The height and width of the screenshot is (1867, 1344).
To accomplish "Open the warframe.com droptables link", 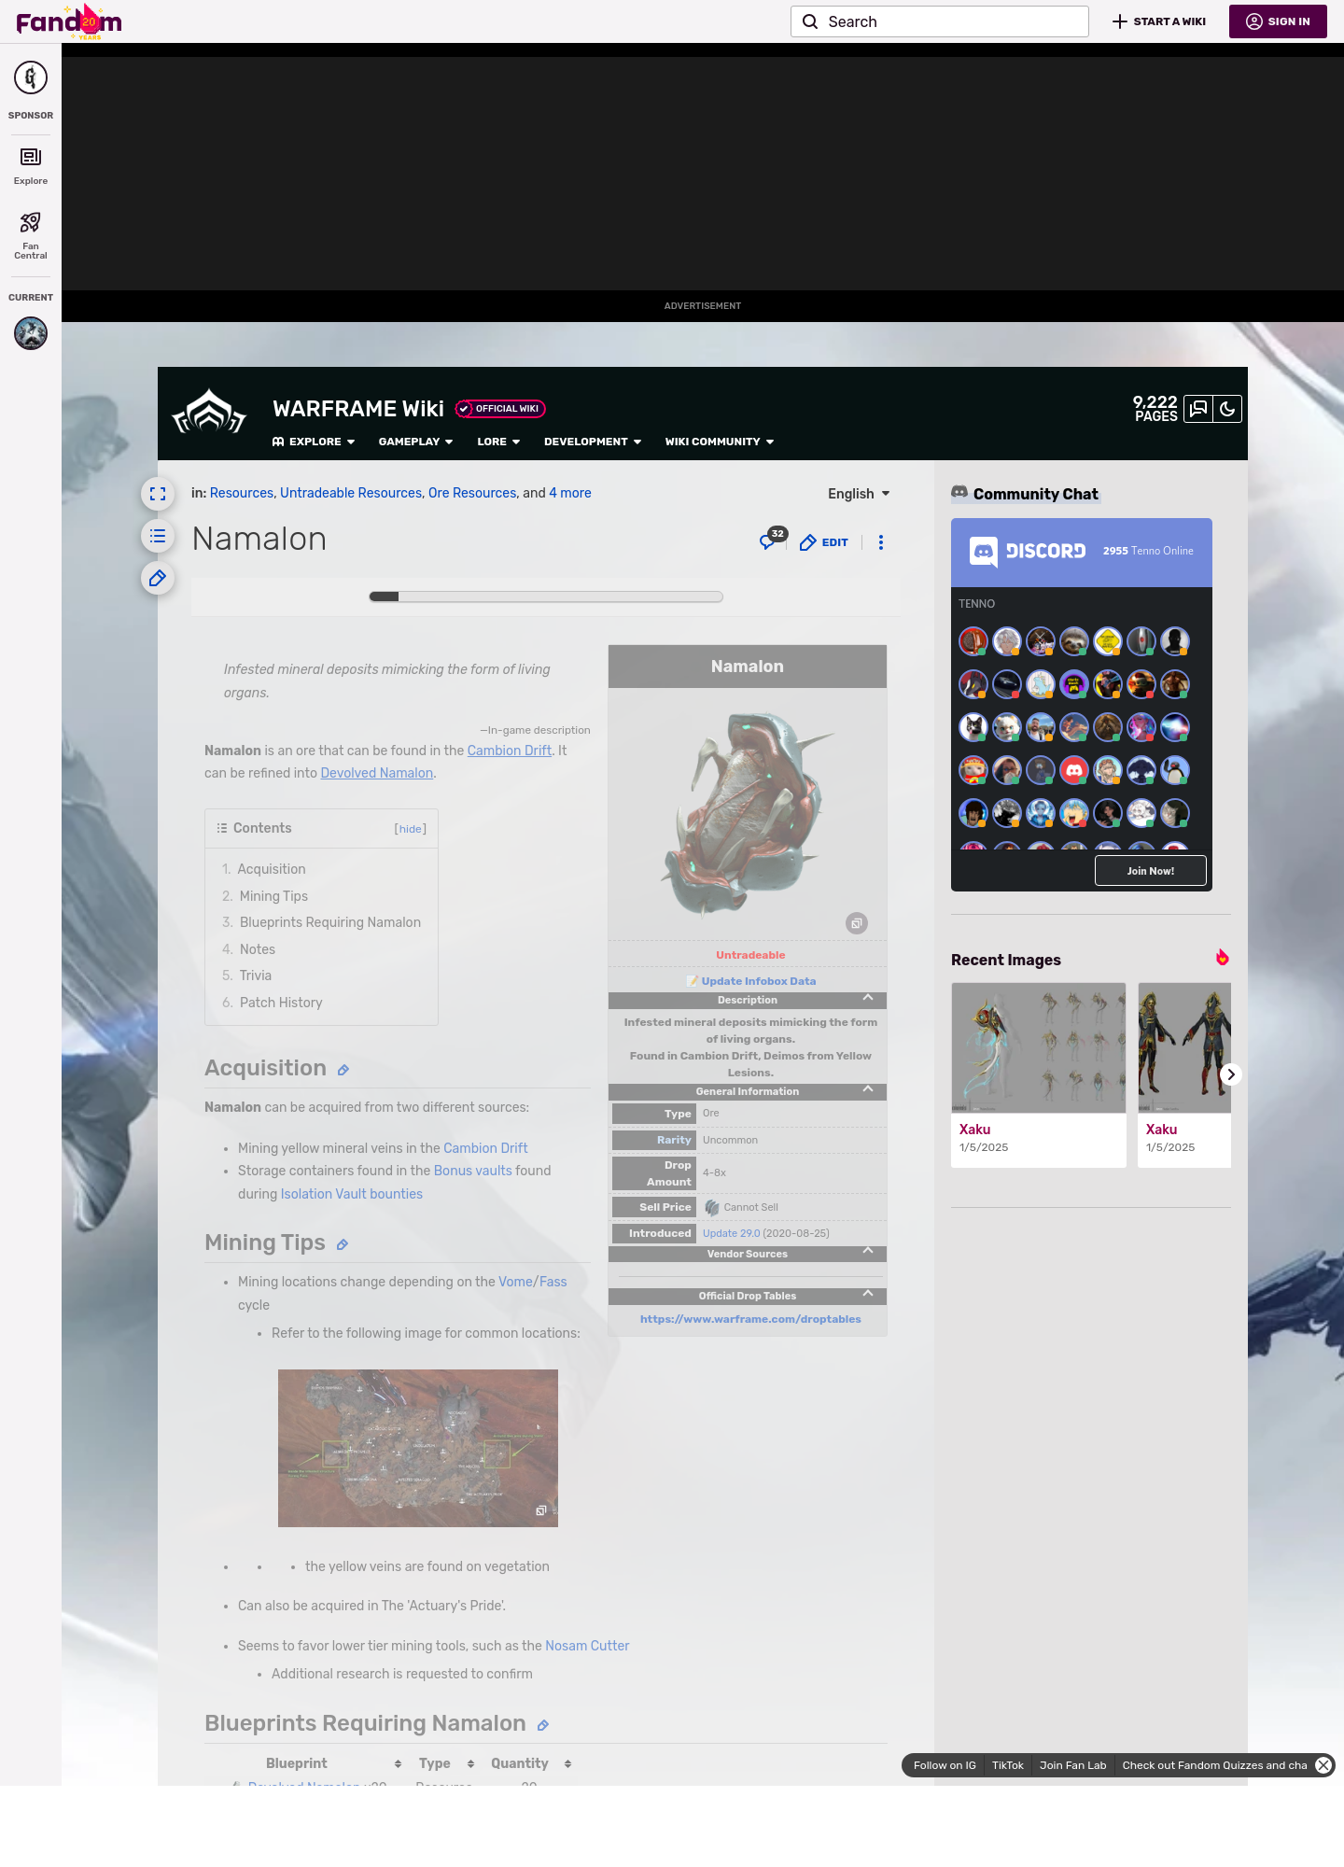I will point(750,1319).
